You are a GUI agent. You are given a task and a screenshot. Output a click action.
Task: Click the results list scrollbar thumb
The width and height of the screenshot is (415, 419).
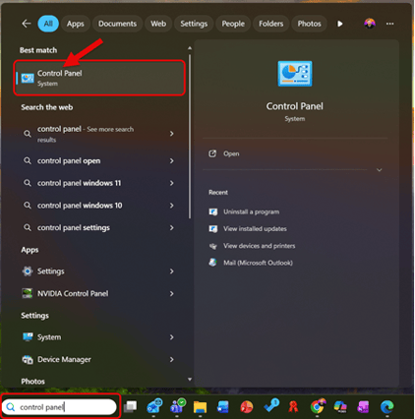click(190, 136)
